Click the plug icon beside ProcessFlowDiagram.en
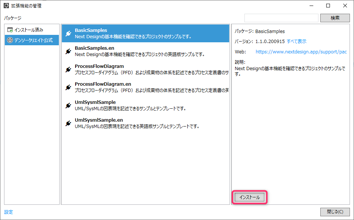Viewport: 354px width, 220px height. point(69,87)
